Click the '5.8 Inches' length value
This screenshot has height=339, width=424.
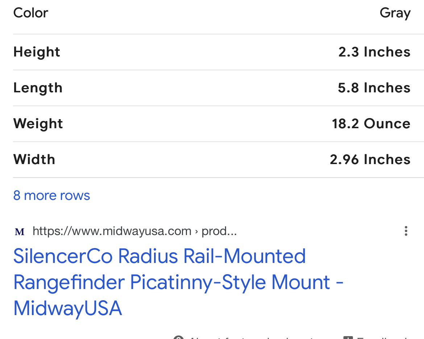pyautogui.click(x=374, y=88)
